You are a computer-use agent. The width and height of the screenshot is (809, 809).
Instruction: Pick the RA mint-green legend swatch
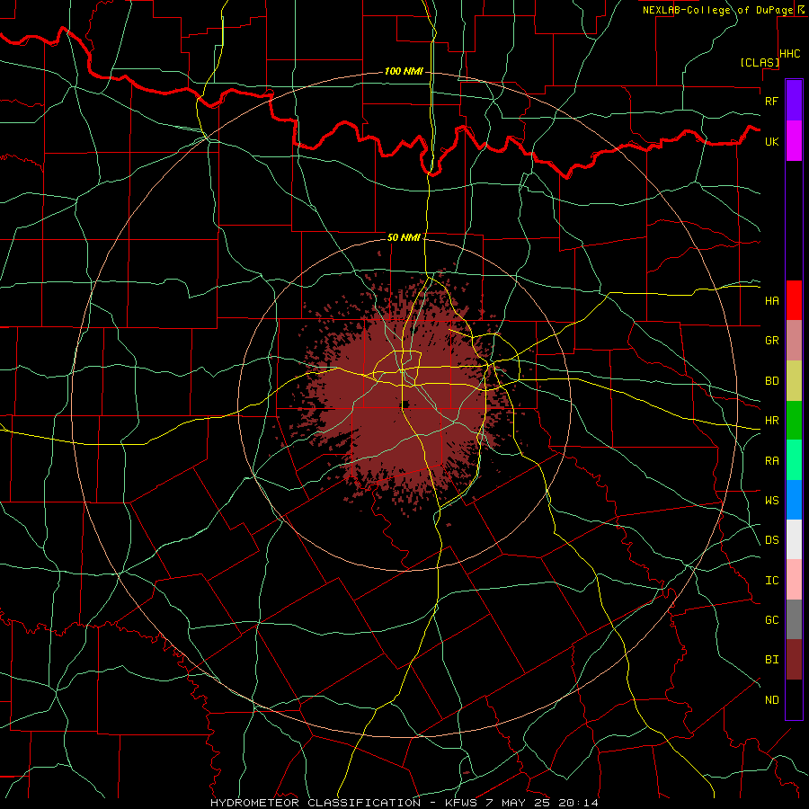coord(794,460)
